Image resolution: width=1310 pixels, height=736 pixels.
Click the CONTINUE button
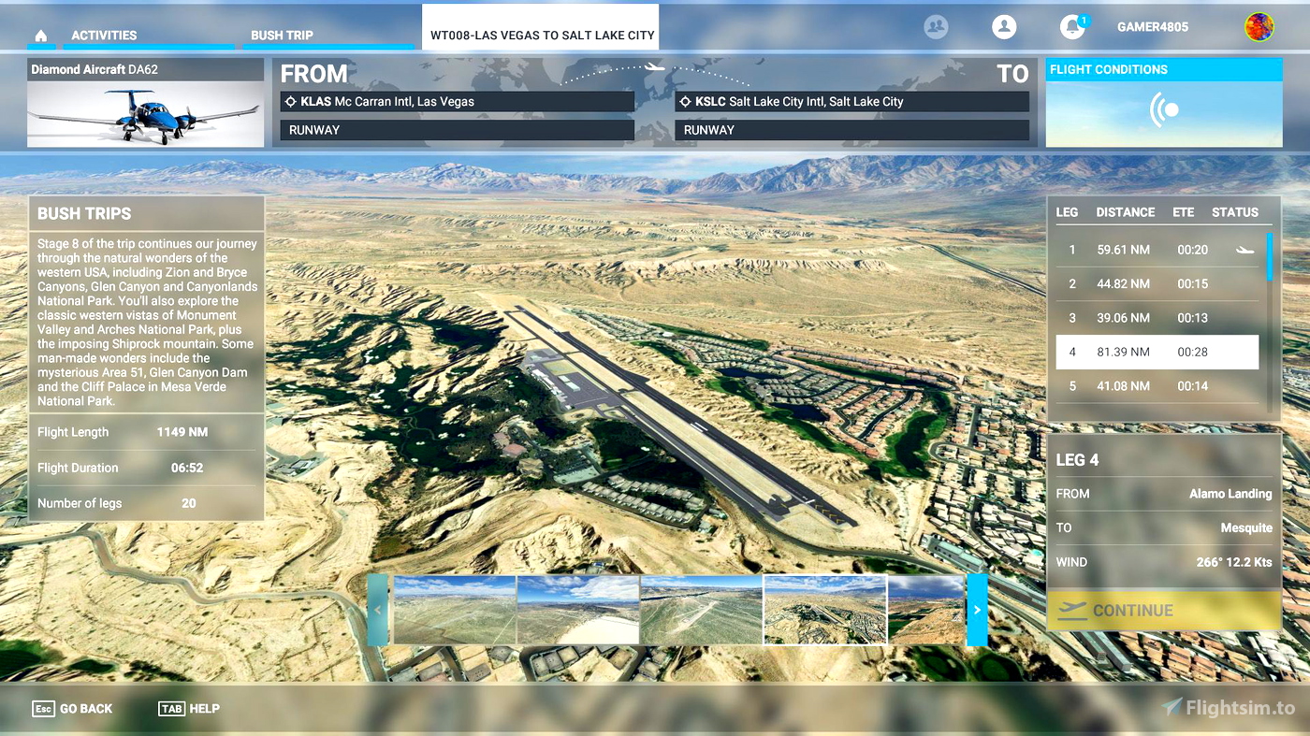tap(1163, 611)
